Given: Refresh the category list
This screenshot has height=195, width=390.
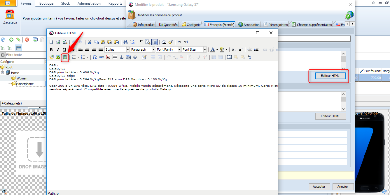Looking at the screenshot, I should 3,40.
